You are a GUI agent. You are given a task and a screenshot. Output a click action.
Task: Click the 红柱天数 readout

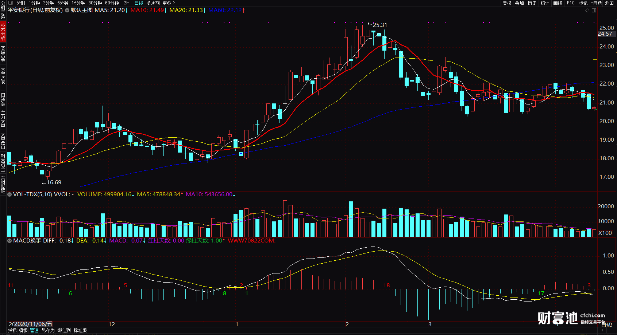166,241
